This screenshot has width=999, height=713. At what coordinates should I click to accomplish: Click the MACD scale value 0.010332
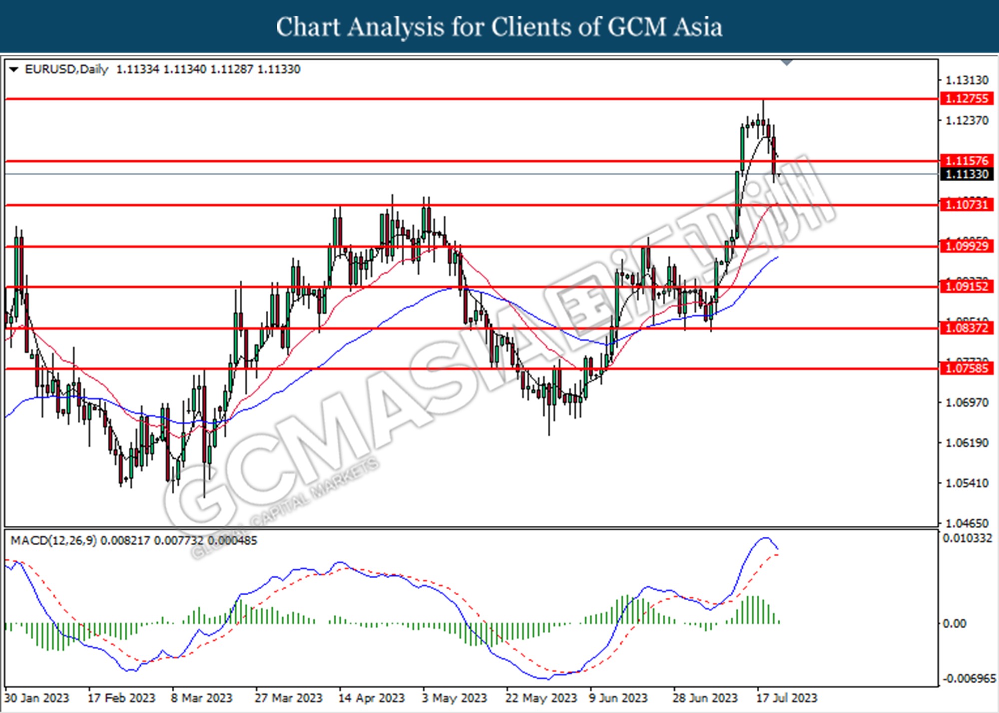click(x=967, y=538)
